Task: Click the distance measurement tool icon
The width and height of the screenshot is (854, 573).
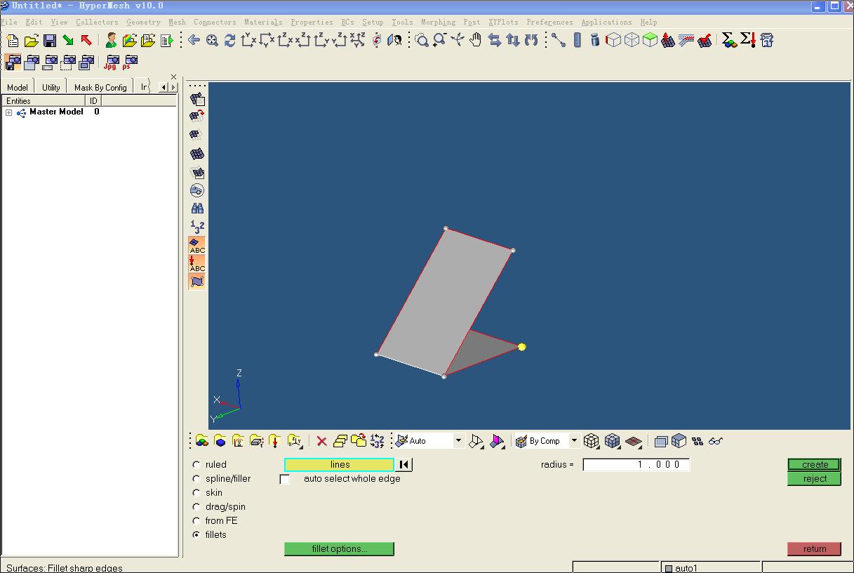Action: 559,40
